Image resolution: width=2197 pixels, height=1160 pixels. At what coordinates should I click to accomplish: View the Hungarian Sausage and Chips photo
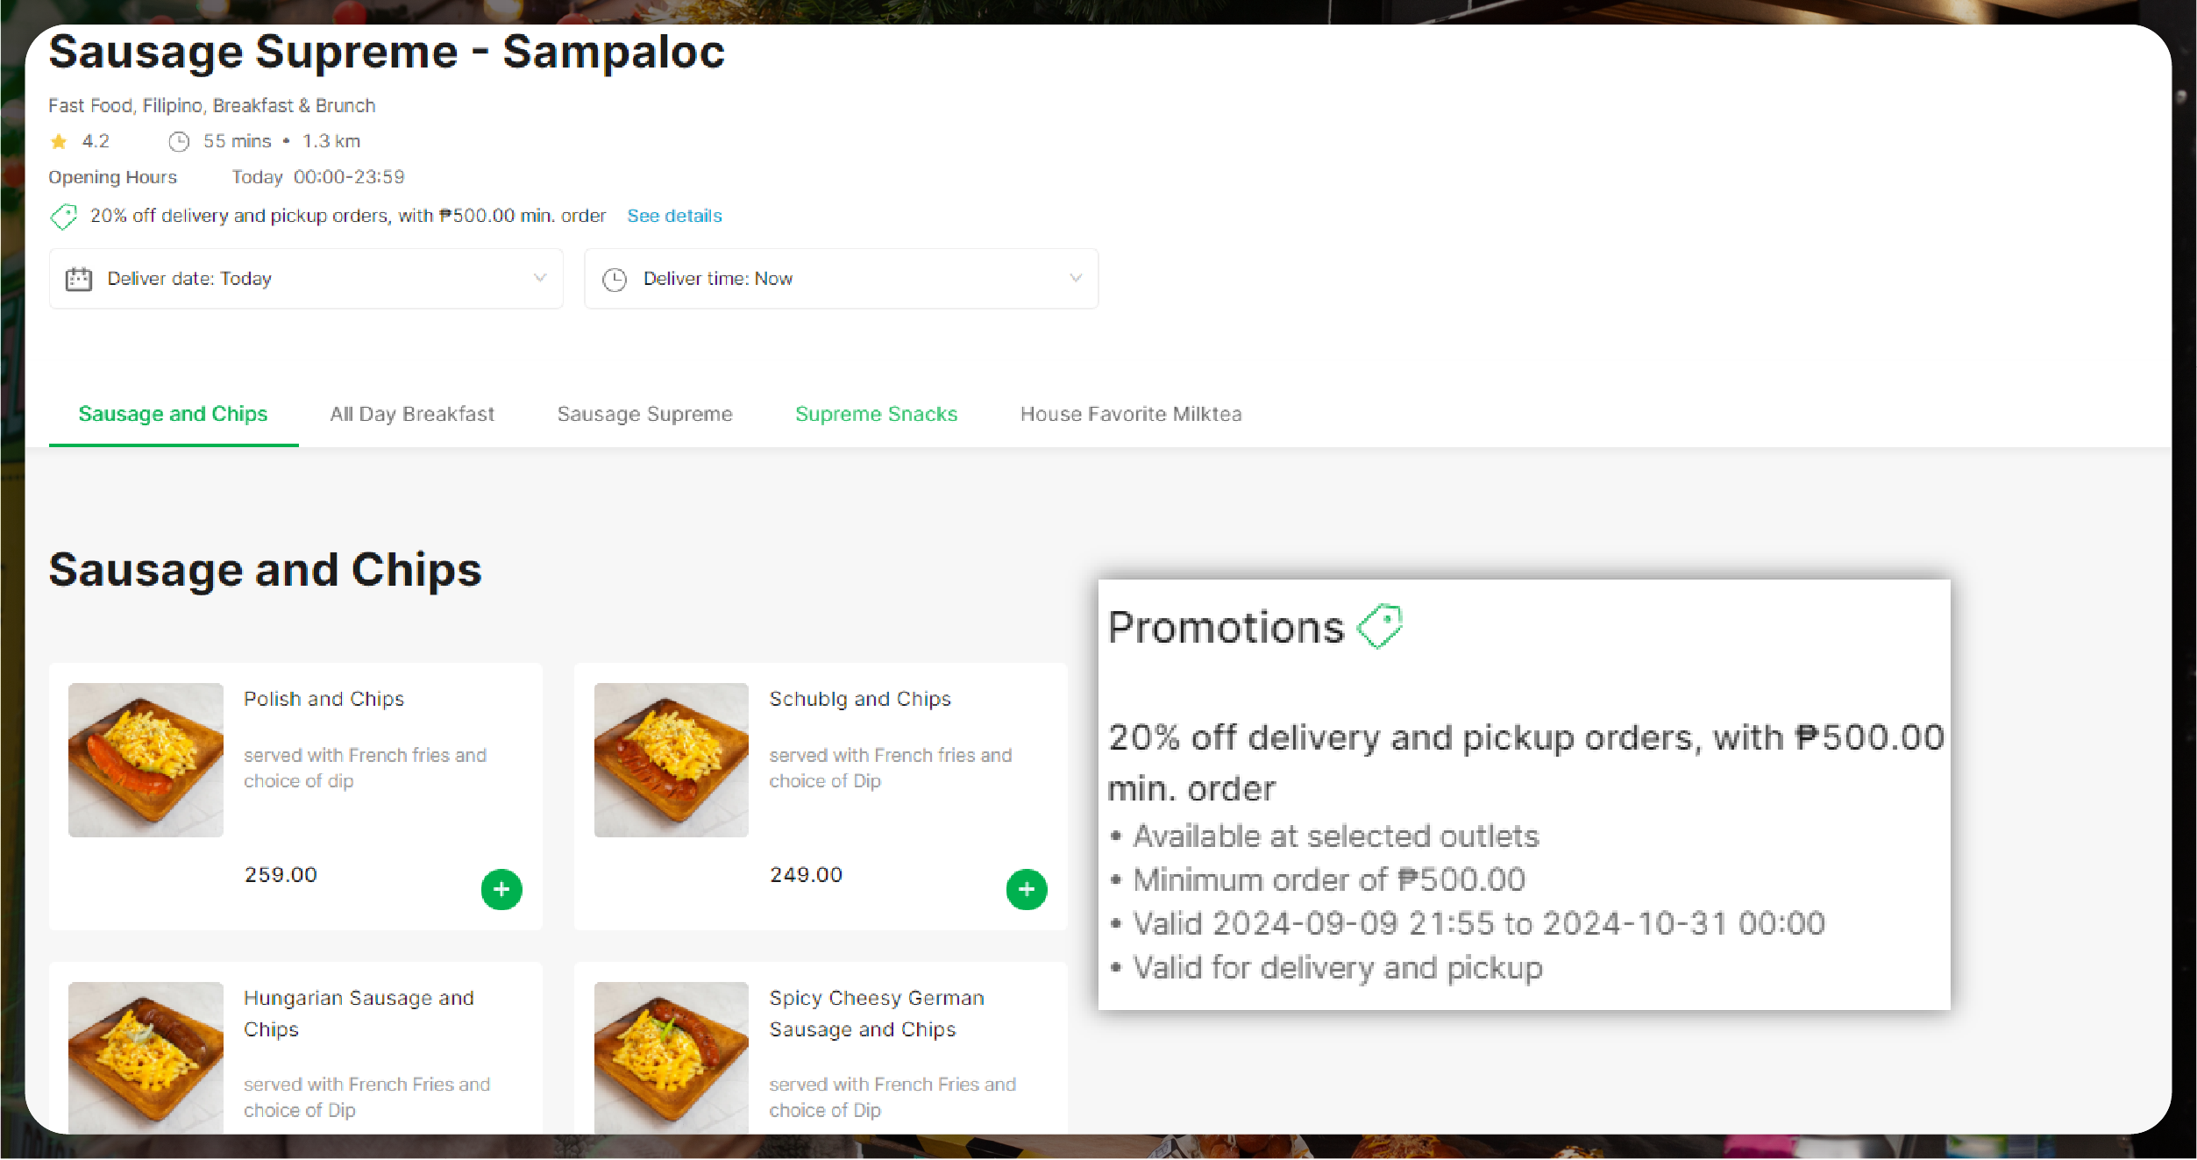point(146,1057)
